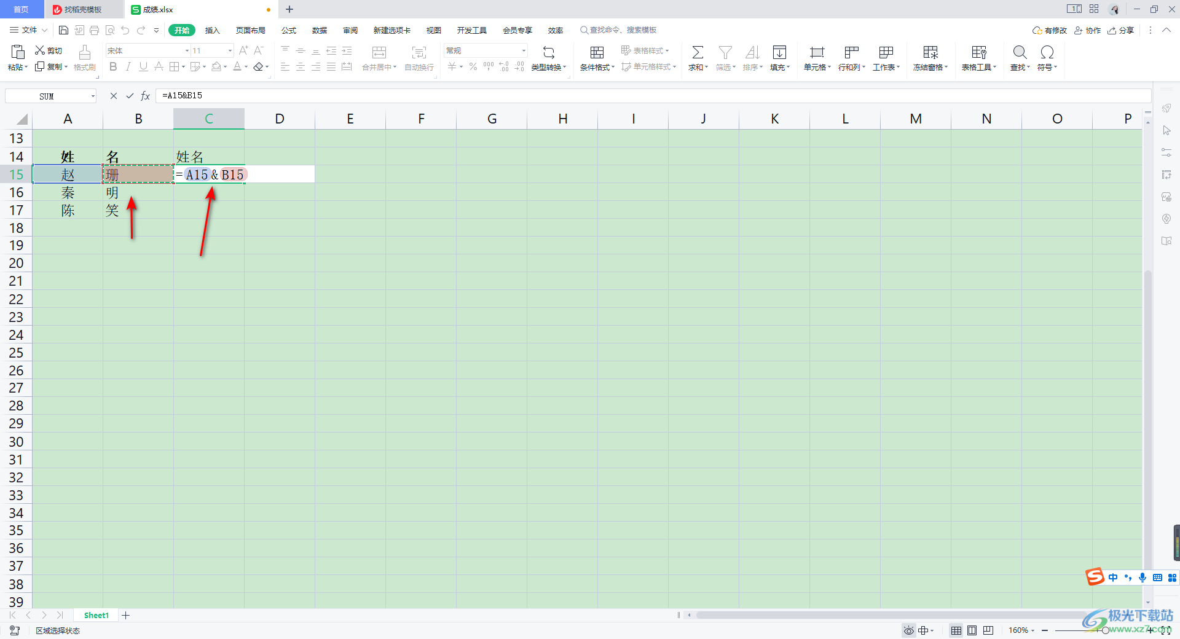Click the zoom slider handle in status bar

tap(1105, 630)
